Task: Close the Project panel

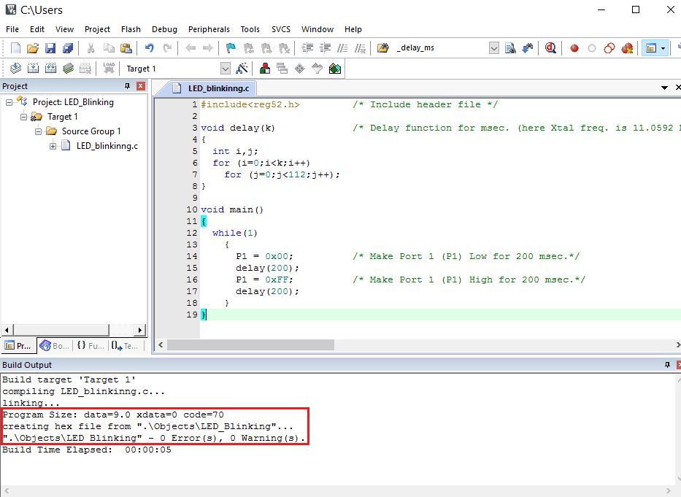Action: tap(141, 86)
